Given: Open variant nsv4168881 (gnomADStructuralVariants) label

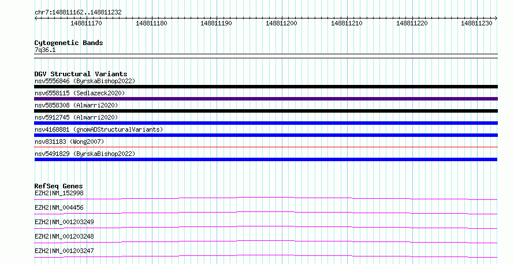Looking at the screenshot, I should (99, 129).
